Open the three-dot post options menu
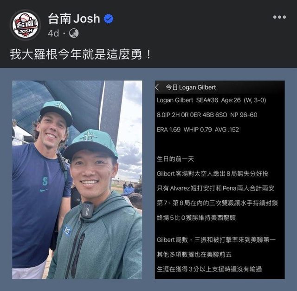297x291 pixels. point(279,17)
